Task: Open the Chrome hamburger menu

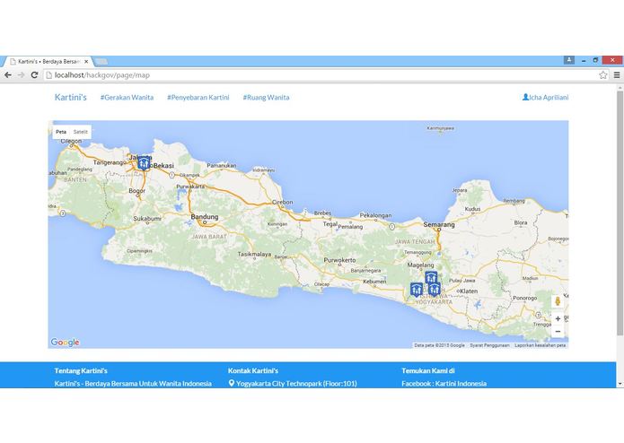Action: pyautogui.click(x=617, y=75)
